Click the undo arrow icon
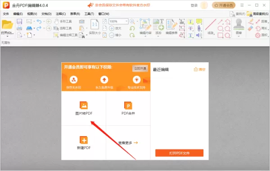 pyautogui.click(x=39, y=21)
